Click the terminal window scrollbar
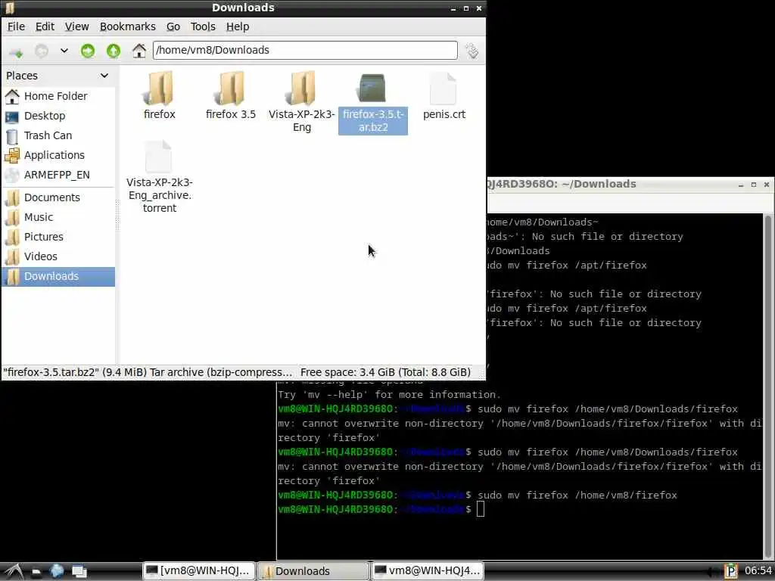Viewport: 775px width, 581px height. (768, 385)
